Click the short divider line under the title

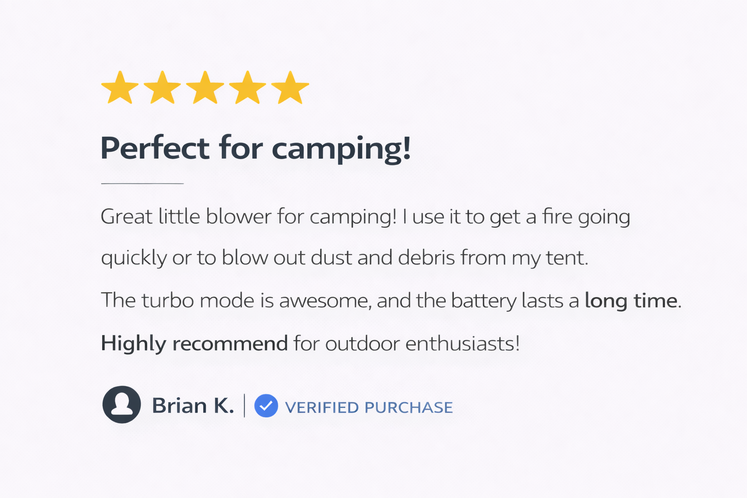coord(142,183)
